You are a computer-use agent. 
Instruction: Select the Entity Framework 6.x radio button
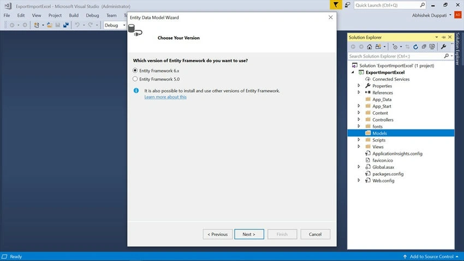tap(135, 70)
